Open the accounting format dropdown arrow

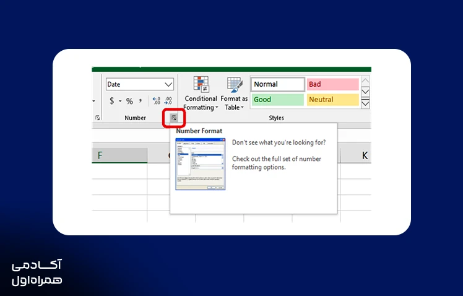pos(120,101)
